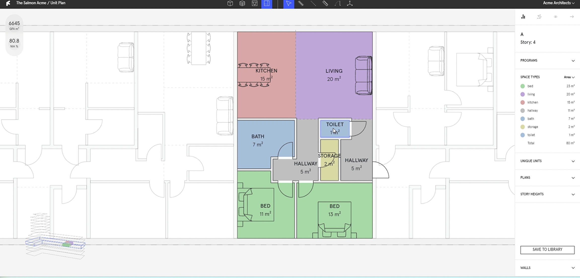Switch to the 3D cube view
The image size is (580, 278).
(230, 4)
